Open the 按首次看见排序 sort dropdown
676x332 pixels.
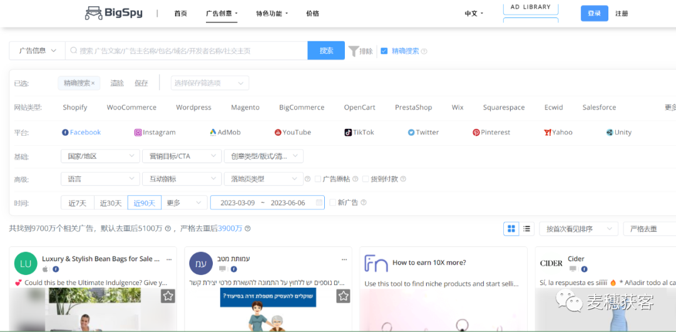(578, 229)
